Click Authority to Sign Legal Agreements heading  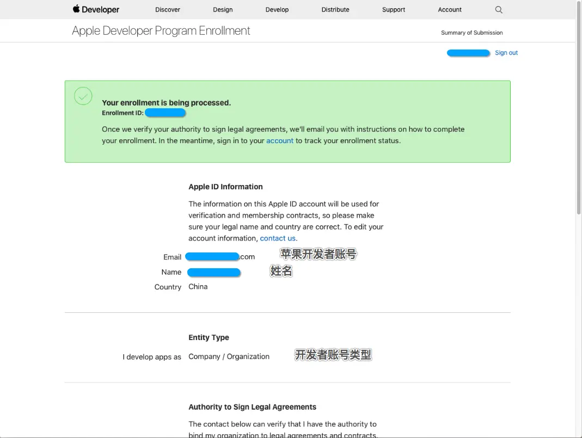252,407
